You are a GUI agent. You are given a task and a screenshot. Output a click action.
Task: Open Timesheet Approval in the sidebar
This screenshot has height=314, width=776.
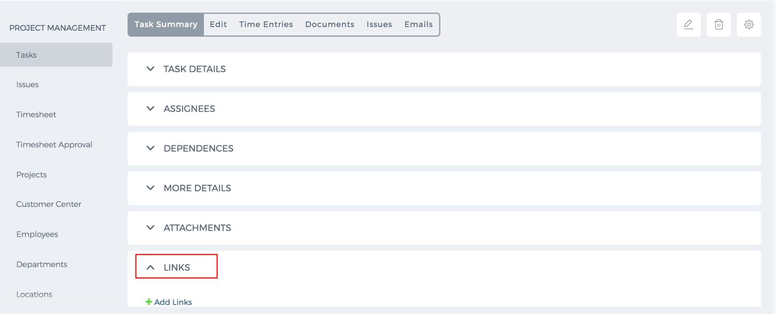tap(54, 145)
